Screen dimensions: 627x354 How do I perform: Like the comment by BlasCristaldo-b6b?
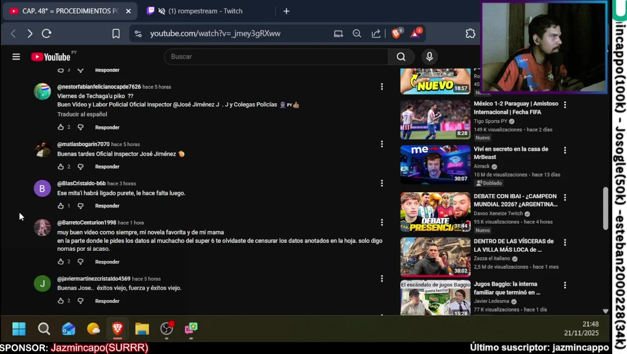click(x=60, y=206)
